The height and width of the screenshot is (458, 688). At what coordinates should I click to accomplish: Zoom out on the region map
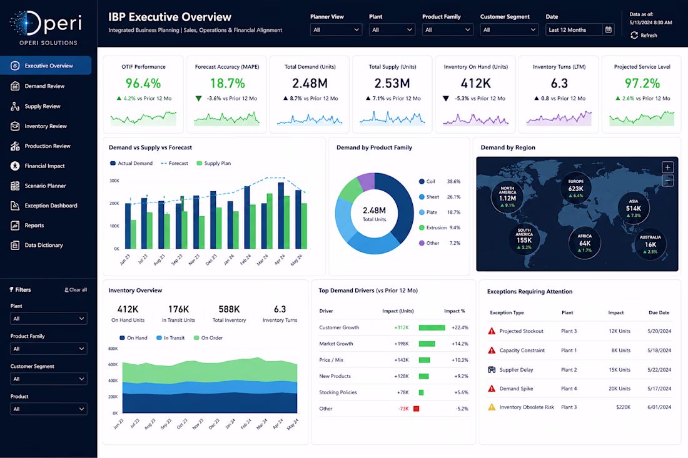(667, 180)
